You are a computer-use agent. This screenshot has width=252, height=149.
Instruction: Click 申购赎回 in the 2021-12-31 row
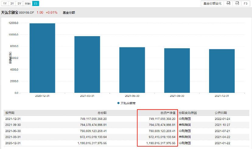tap(185, 119)
